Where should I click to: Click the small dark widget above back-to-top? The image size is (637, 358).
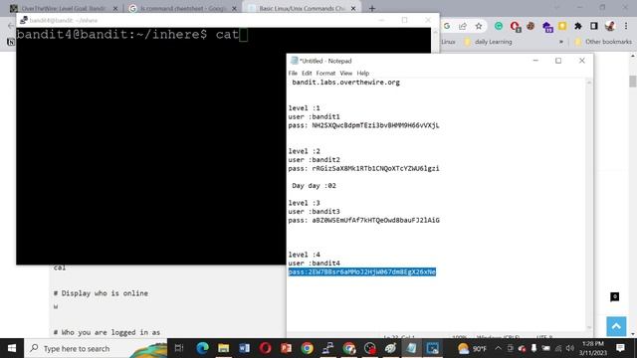615,296
